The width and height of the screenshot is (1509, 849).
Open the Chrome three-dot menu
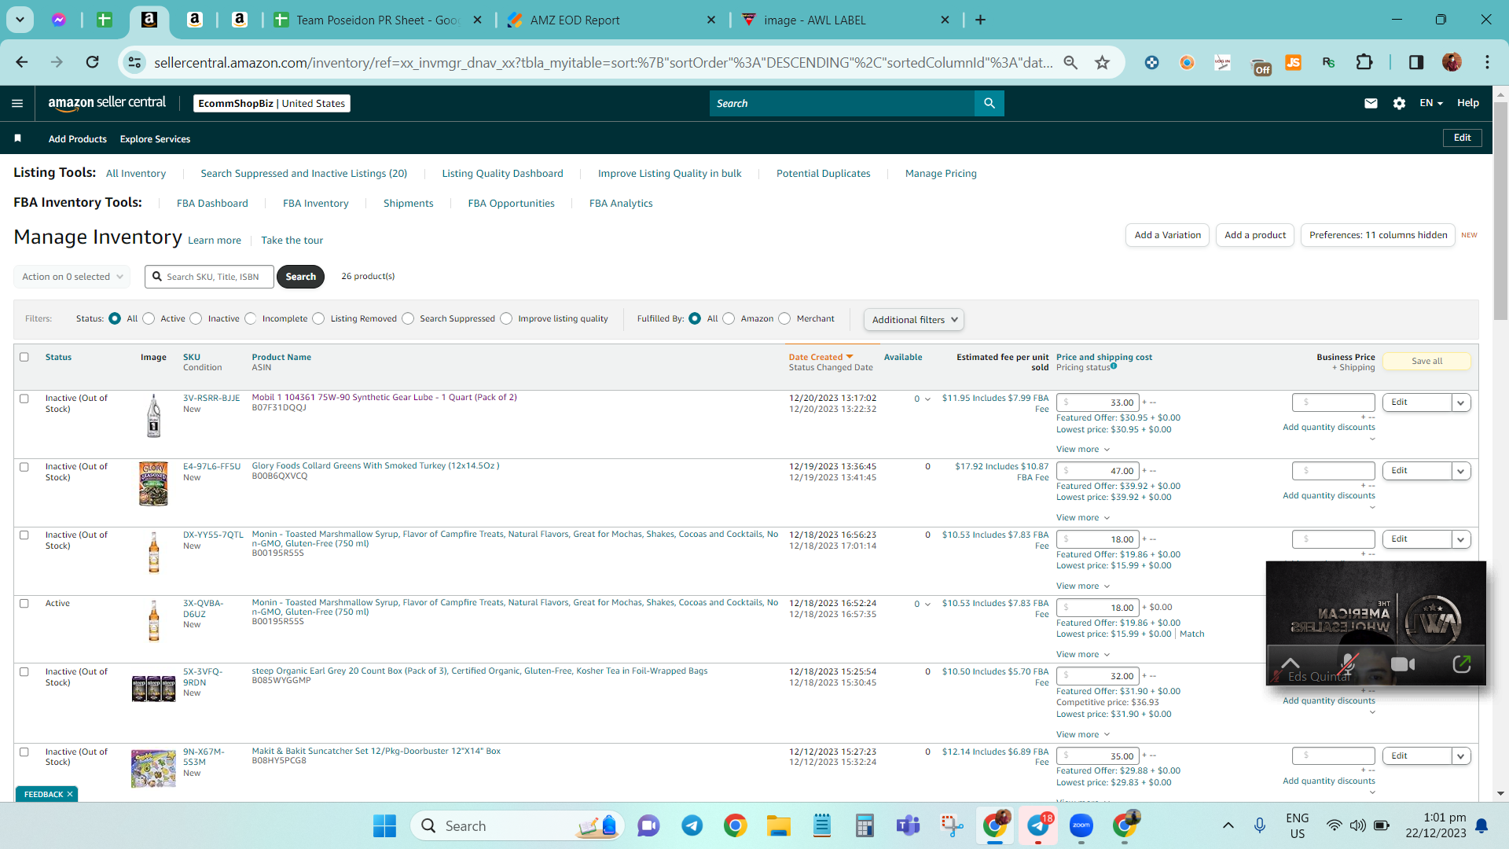click(x=1487, y=62)
